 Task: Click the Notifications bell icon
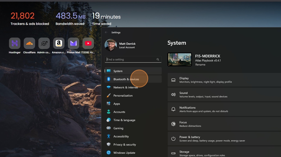173,109
